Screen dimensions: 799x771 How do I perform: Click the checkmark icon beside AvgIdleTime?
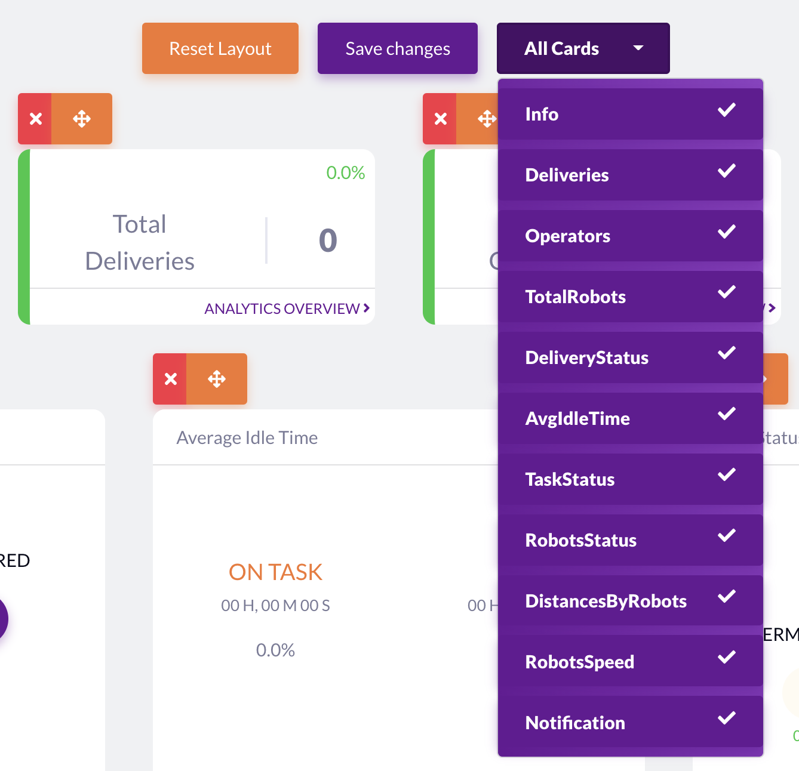(x=726, y=414)
